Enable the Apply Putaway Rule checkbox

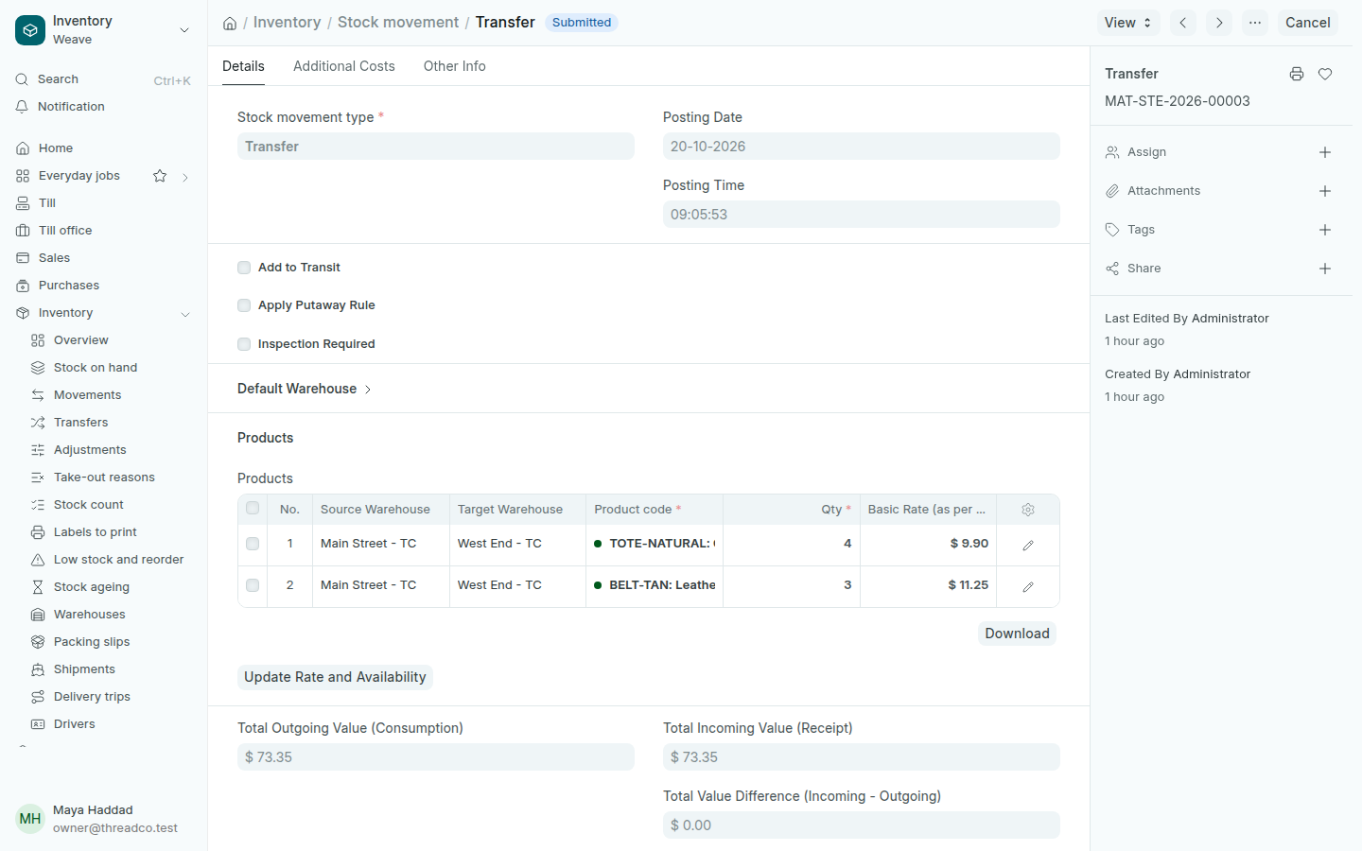point(244,305)
